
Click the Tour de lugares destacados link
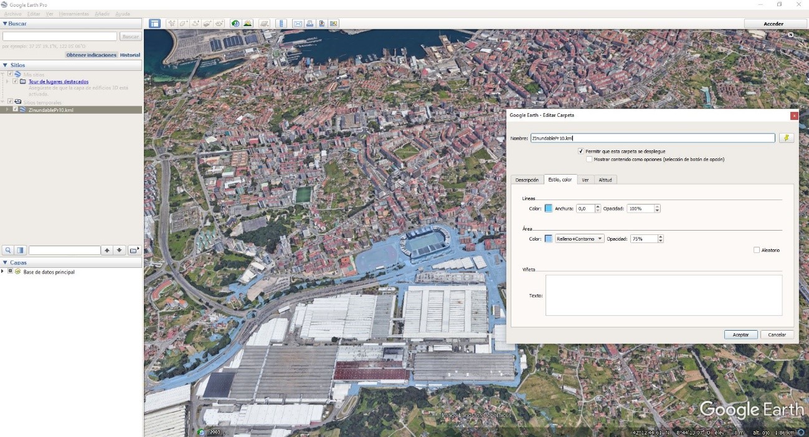59,81
